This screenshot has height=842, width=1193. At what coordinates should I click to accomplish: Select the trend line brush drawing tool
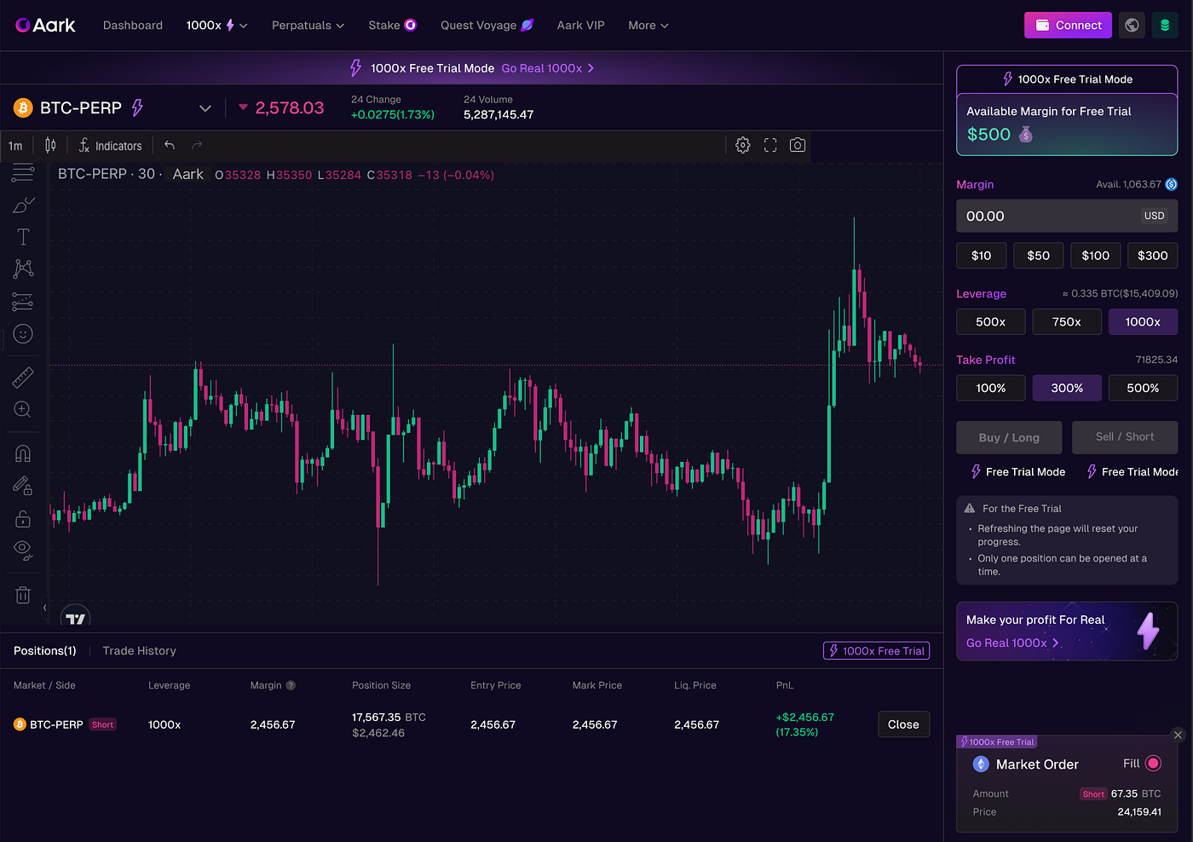23,205
